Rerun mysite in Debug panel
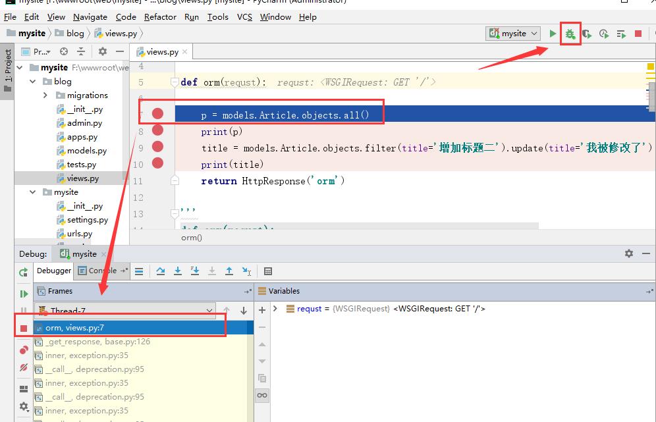 [x=24, y=273]
